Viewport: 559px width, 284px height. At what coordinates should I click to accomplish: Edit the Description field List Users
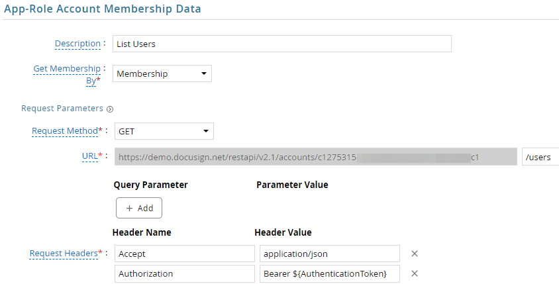[x=282, y=44]
